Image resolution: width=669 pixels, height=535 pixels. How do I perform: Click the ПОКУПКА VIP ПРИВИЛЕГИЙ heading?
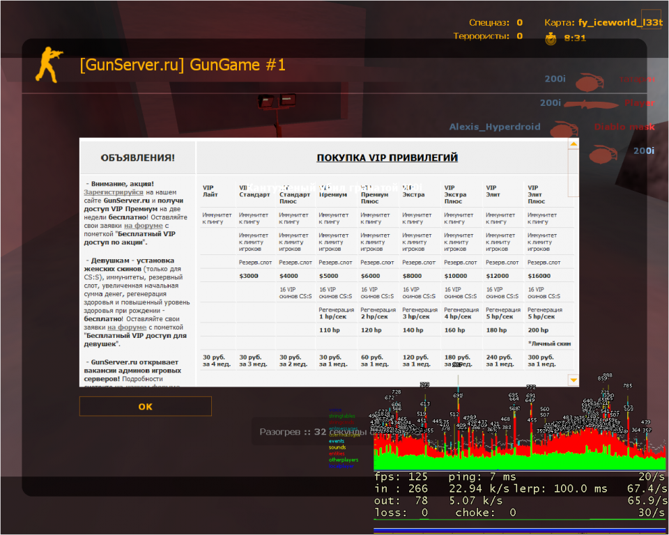(387, 157)
